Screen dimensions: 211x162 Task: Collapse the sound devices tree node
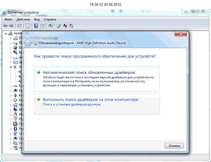click(11, 67)
